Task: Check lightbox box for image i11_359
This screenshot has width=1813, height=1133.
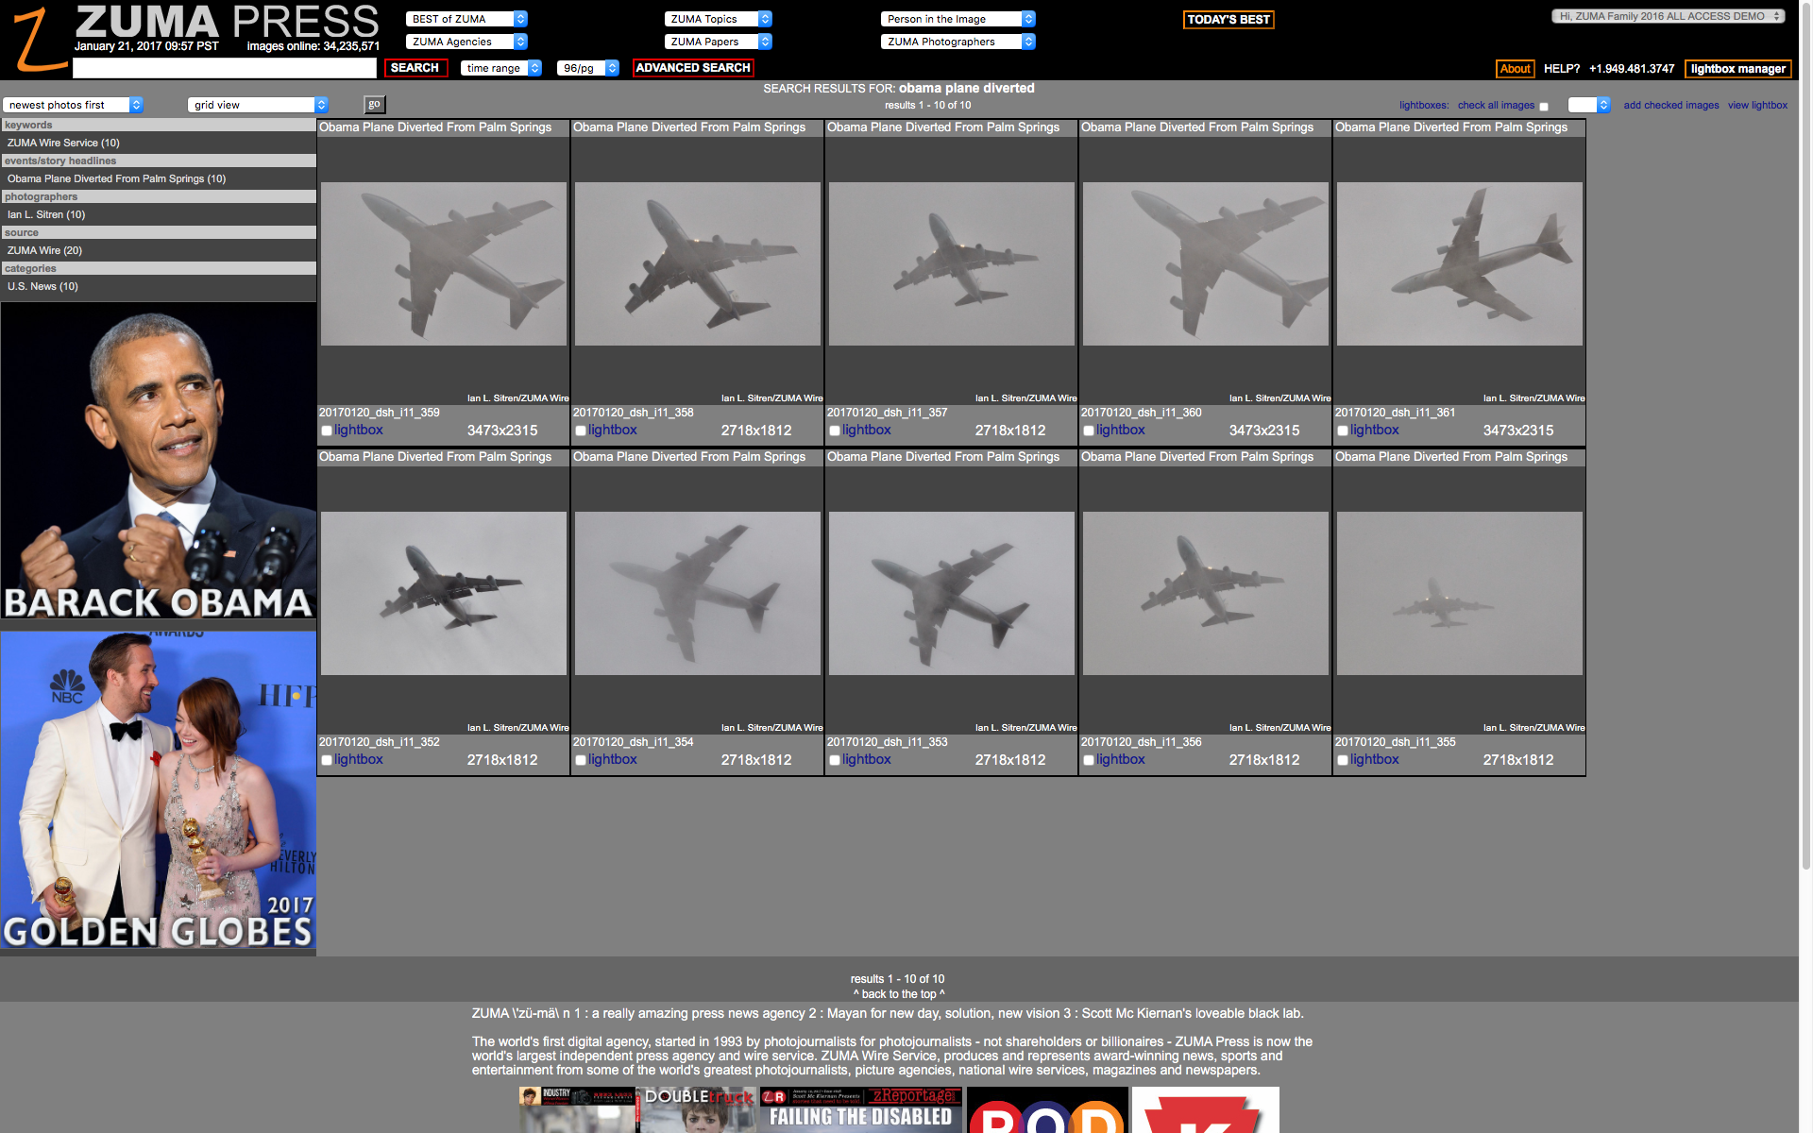Action: (327, 431)
